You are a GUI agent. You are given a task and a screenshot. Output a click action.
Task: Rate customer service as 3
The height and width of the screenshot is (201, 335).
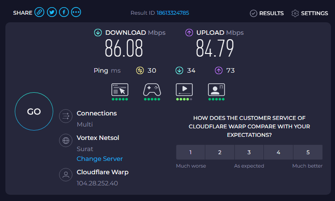tap(249, 152)
